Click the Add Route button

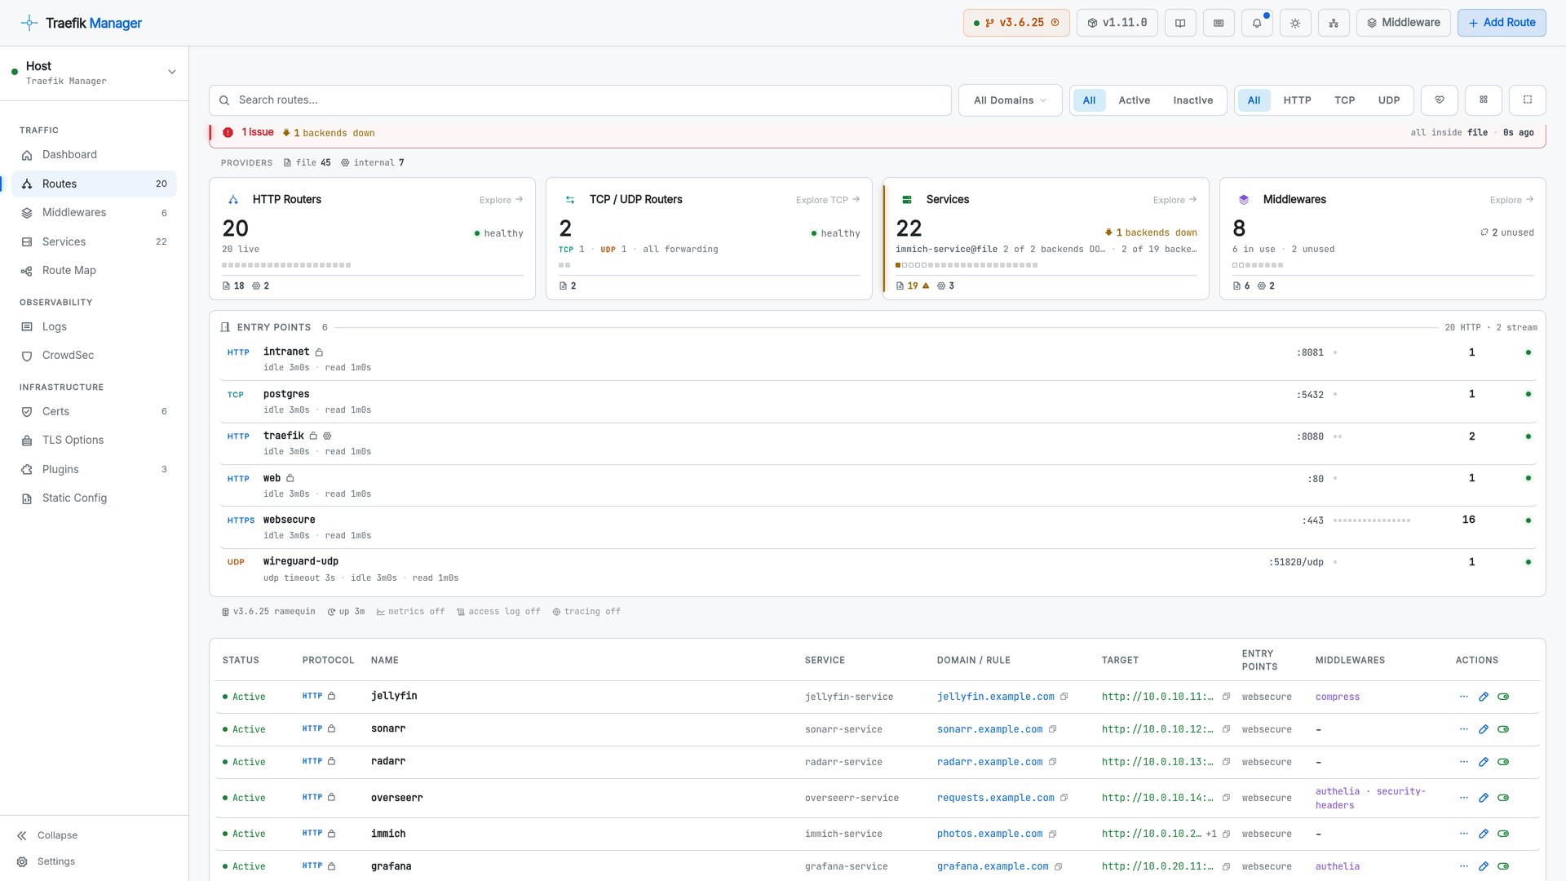1502,23
